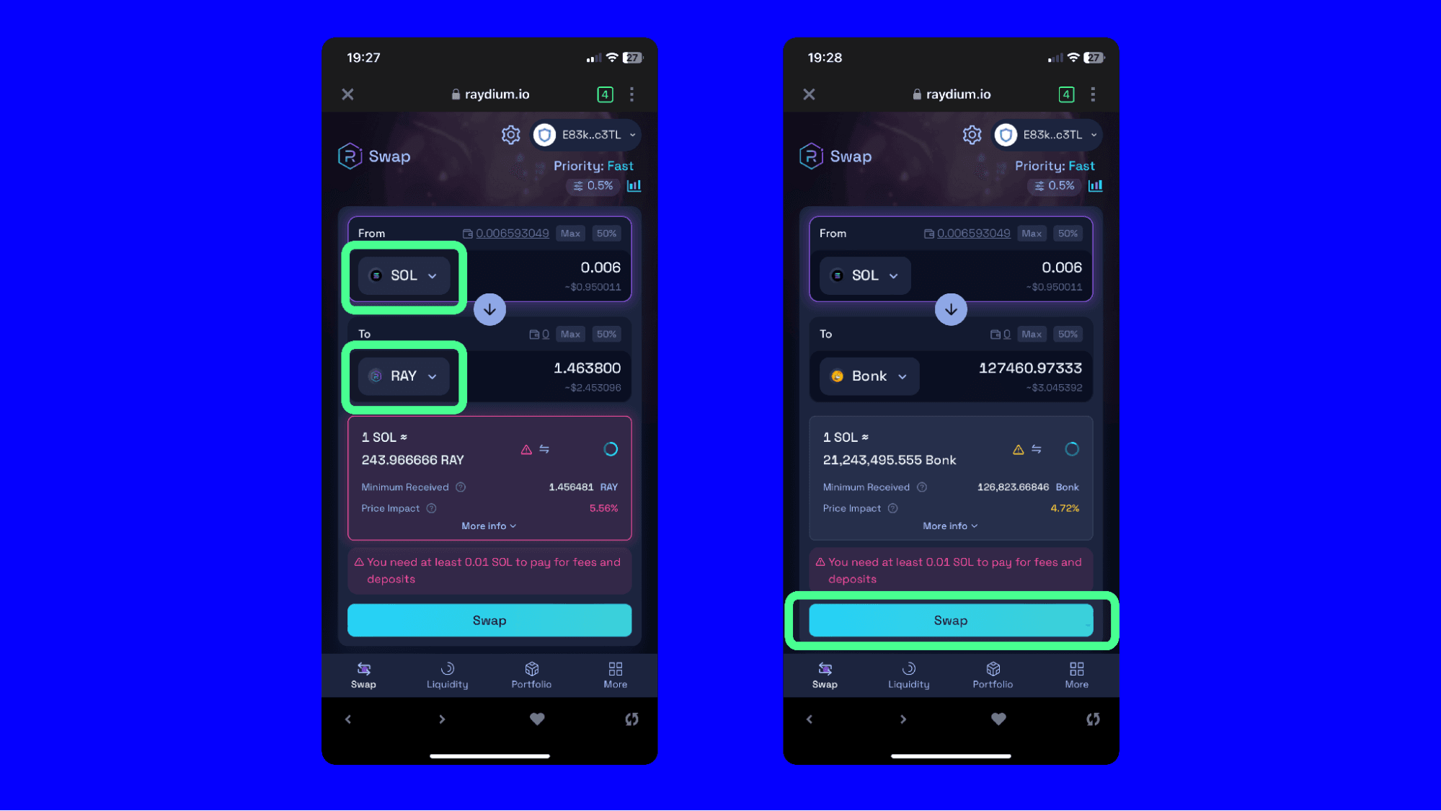Expand the Bonk token dropdown right screen
The height and width of the screenshot is (811, 1441).
click(869, 376)
